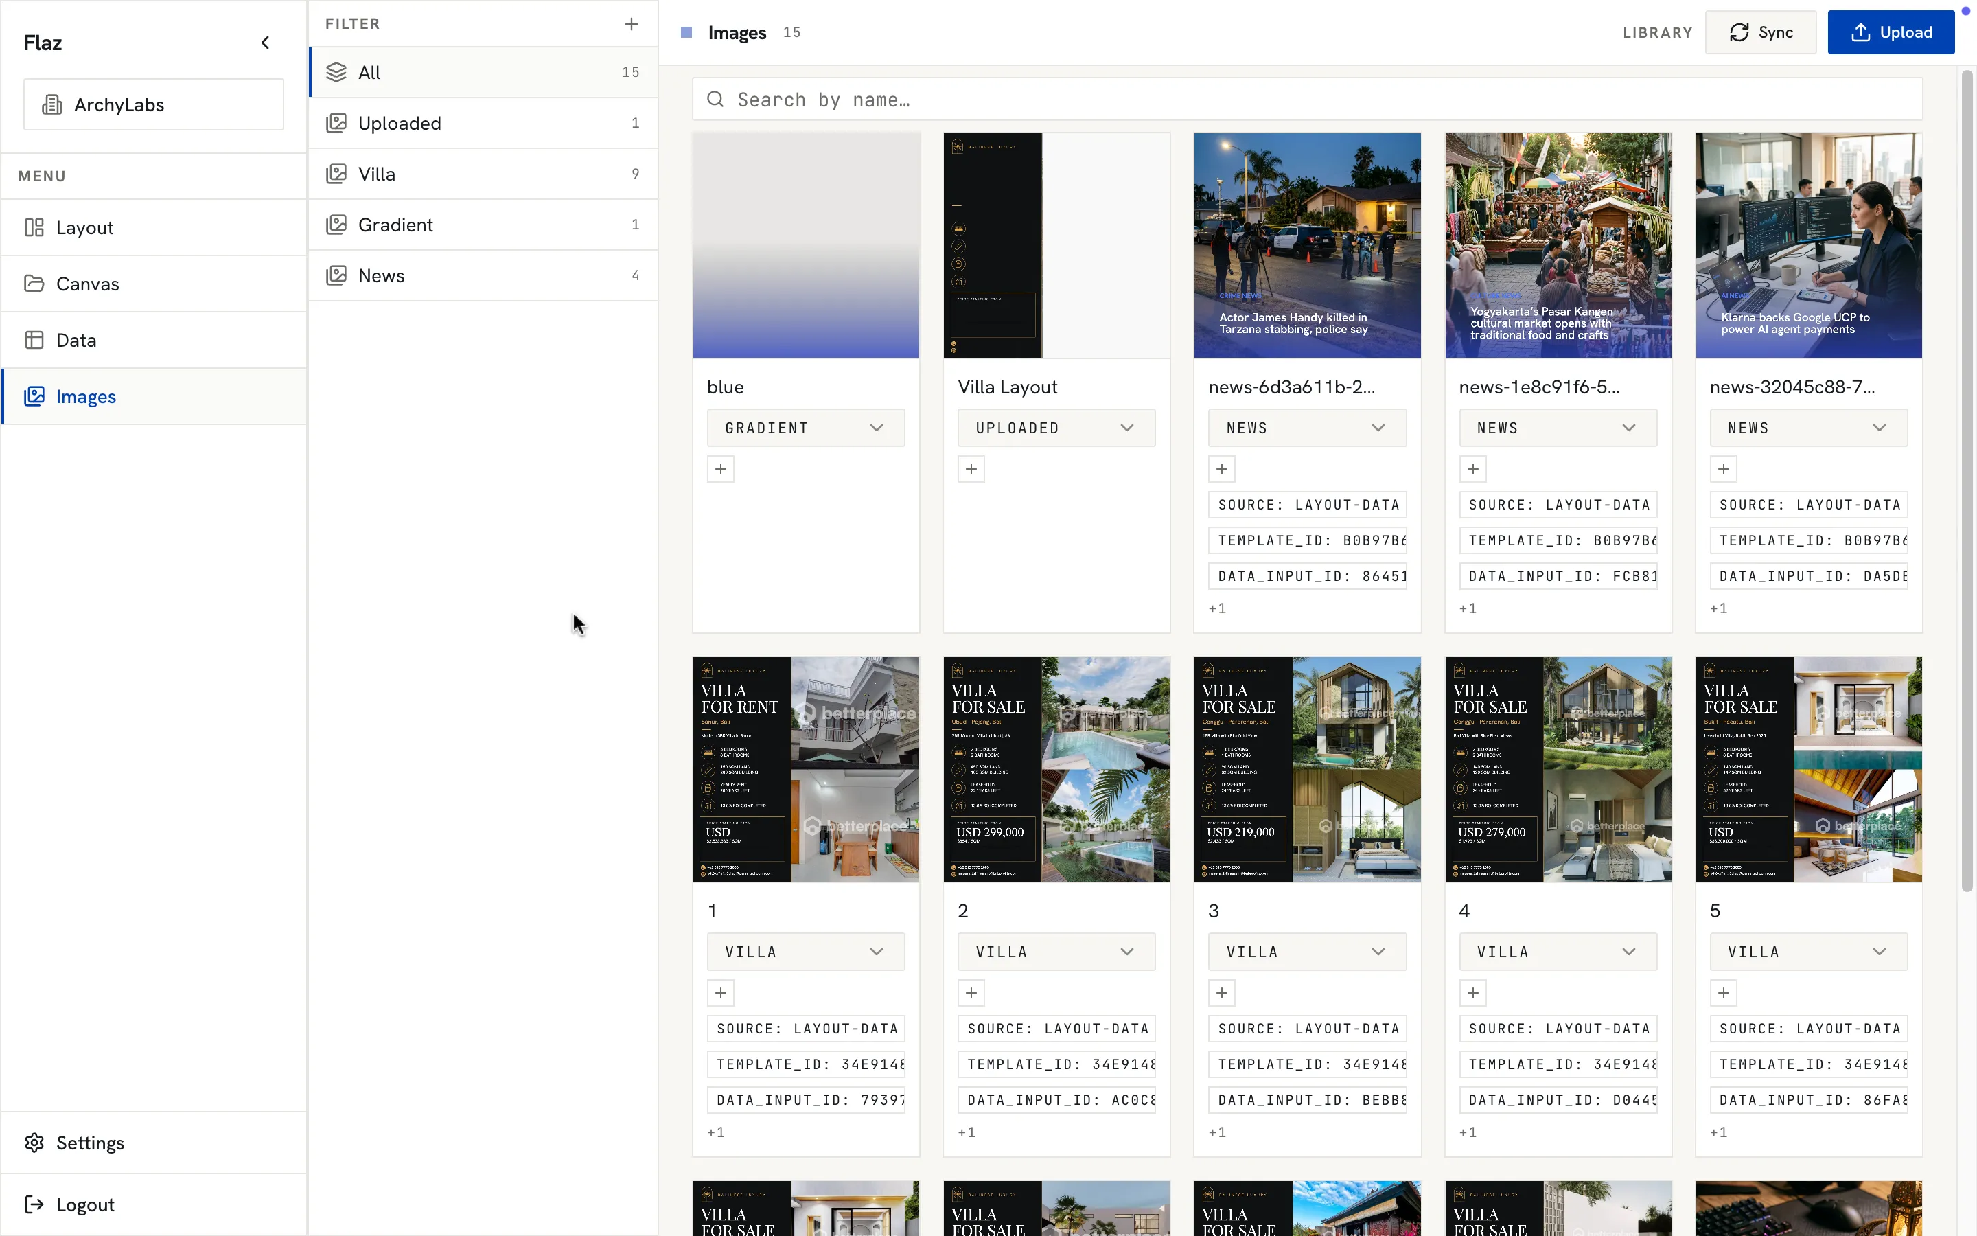Add a tag to news-6d3a611b image
Screen dimensions: 1977x1236
pyautogui.click(x=1222, y=469)
